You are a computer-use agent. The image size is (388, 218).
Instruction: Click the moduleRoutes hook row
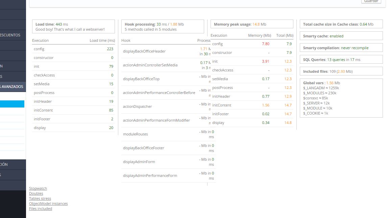point(168,134)
